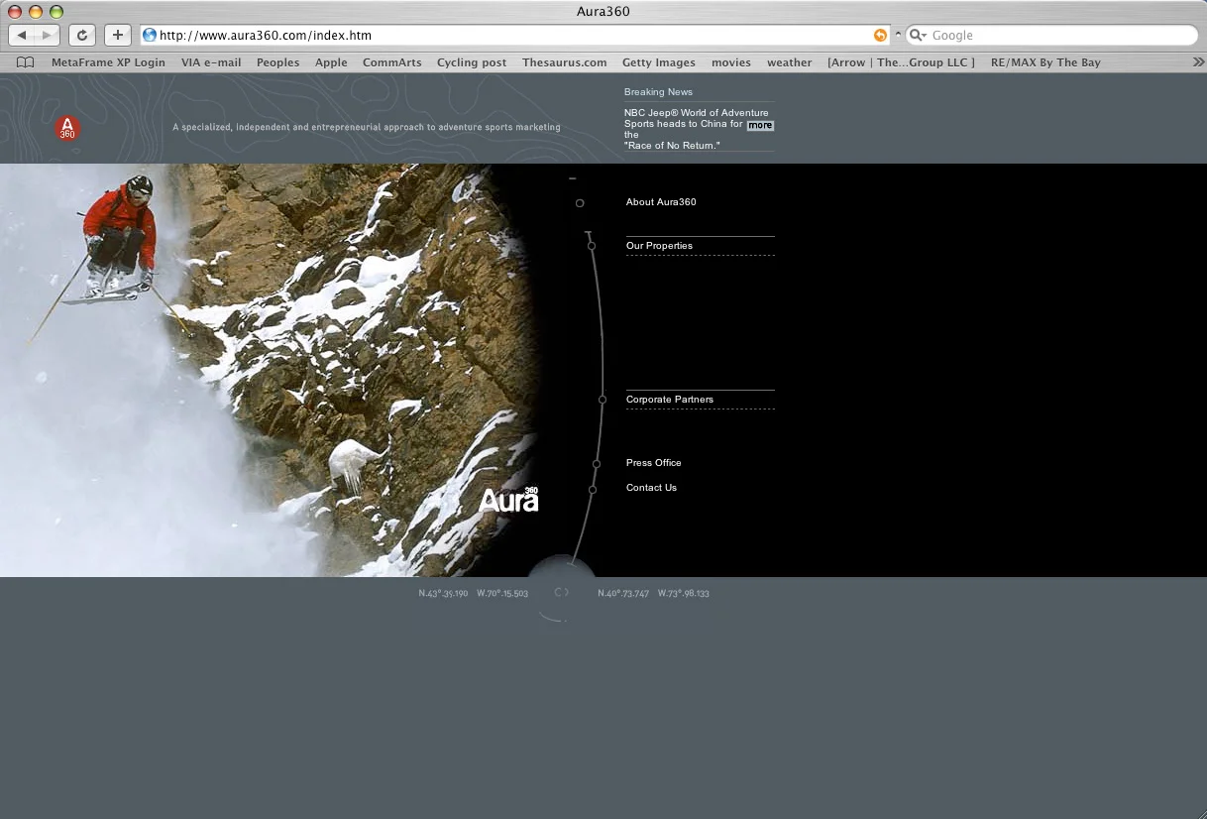
Task: Open the bookmarks library book icon
Action: pyautogui.click(x=26, y=62)
